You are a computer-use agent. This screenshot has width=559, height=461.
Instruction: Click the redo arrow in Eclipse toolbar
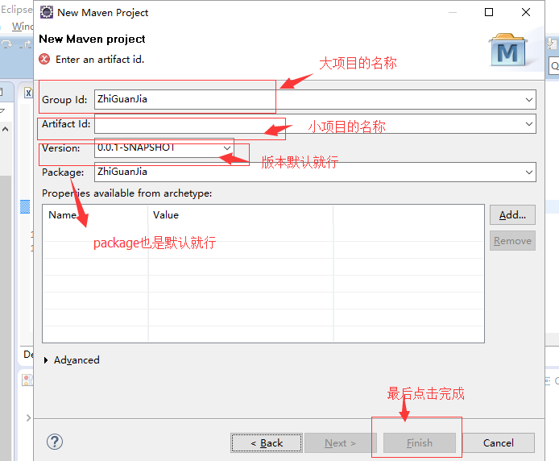click(6, 44)
